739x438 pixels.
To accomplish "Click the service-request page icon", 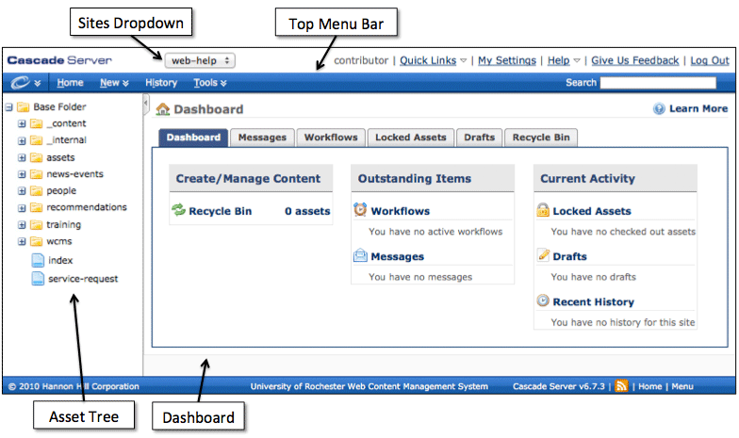I will point(38,279).
